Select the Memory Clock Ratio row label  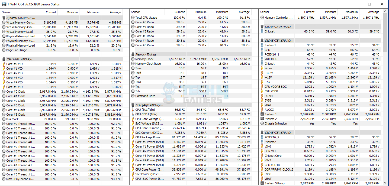[148, 64]
